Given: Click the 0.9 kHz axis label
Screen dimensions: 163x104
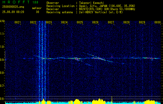Looking at the screenshot, I should point(2,60).
